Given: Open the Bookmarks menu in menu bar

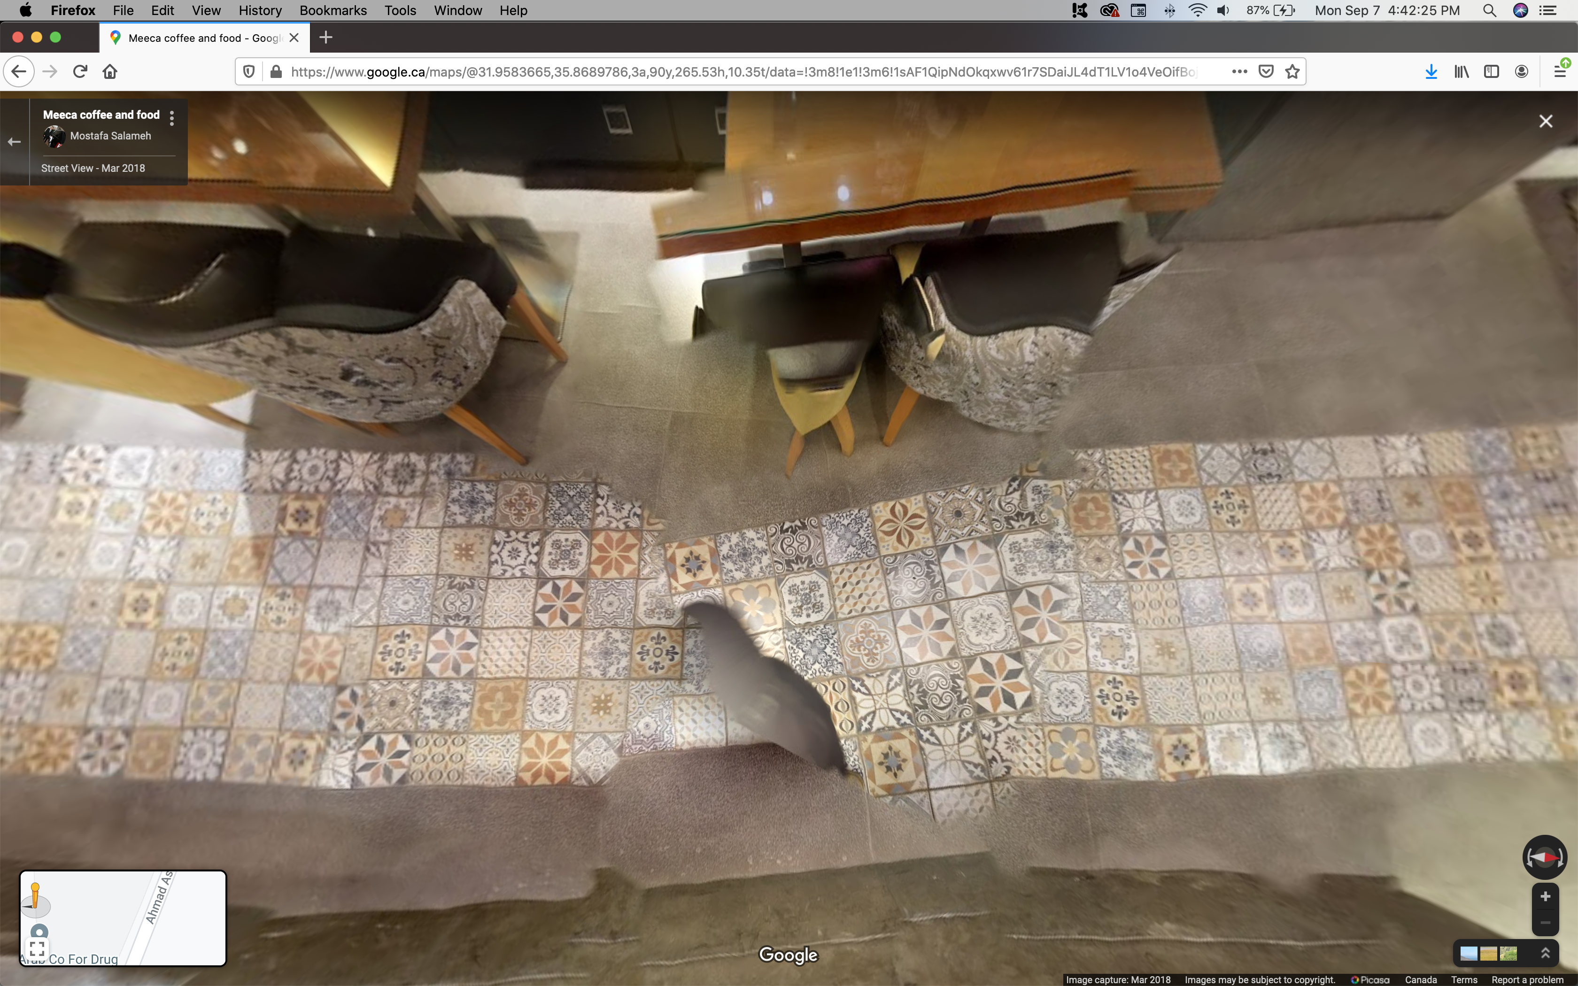Looking at the screenshot, I should 333,10.
